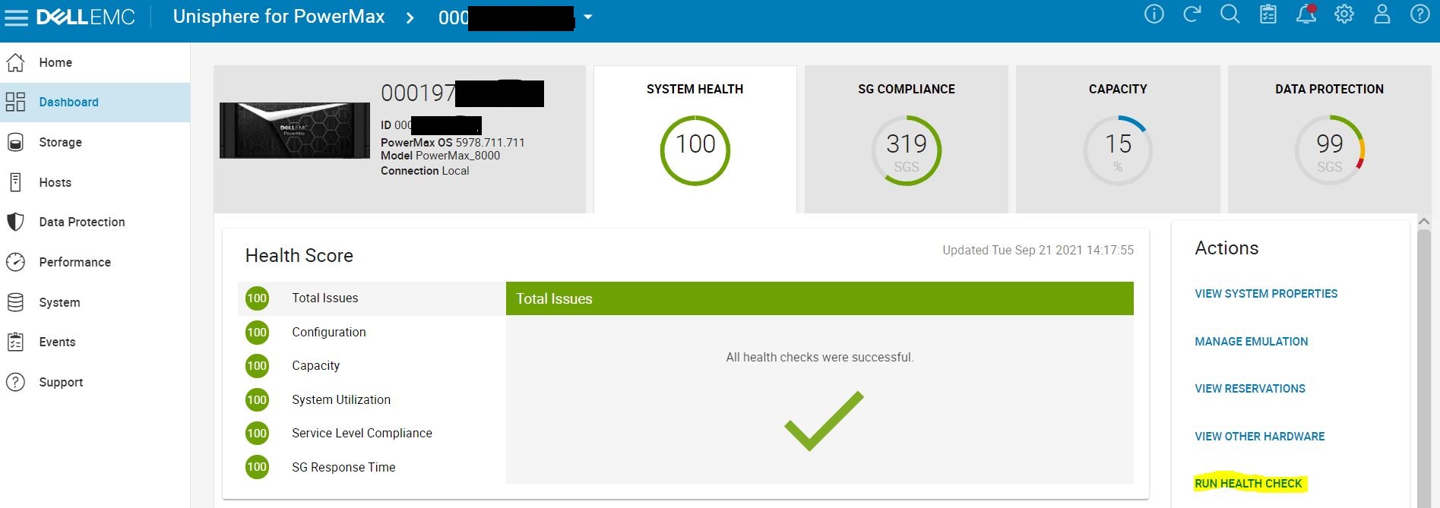
Task: Open the job list clipboard icon
Action: click(1268, 14)
